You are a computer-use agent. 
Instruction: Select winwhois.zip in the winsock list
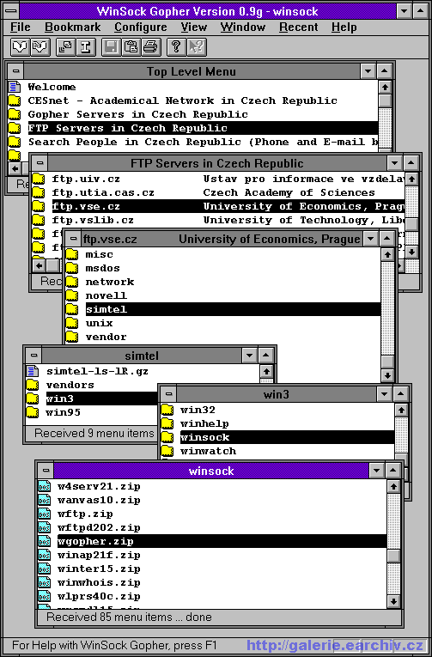pyautogui.click(x=99, y=583)
